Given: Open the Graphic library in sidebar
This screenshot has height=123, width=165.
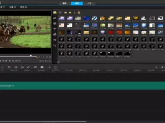Looking at the screenshot, I should click(55, 34).
